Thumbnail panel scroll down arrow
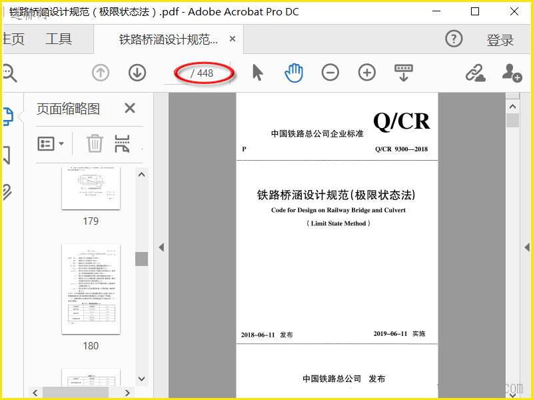Viewport: 533px width, 400px height. tap(142, 379)
